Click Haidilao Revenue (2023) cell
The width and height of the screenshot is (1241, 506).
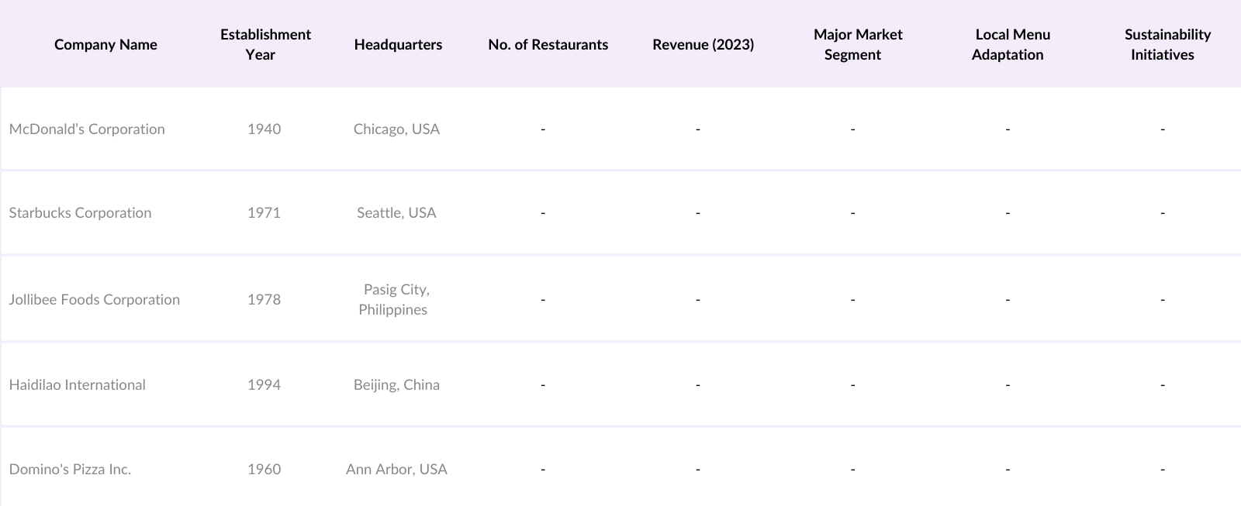pyautogui.click(x=698, y=384)
